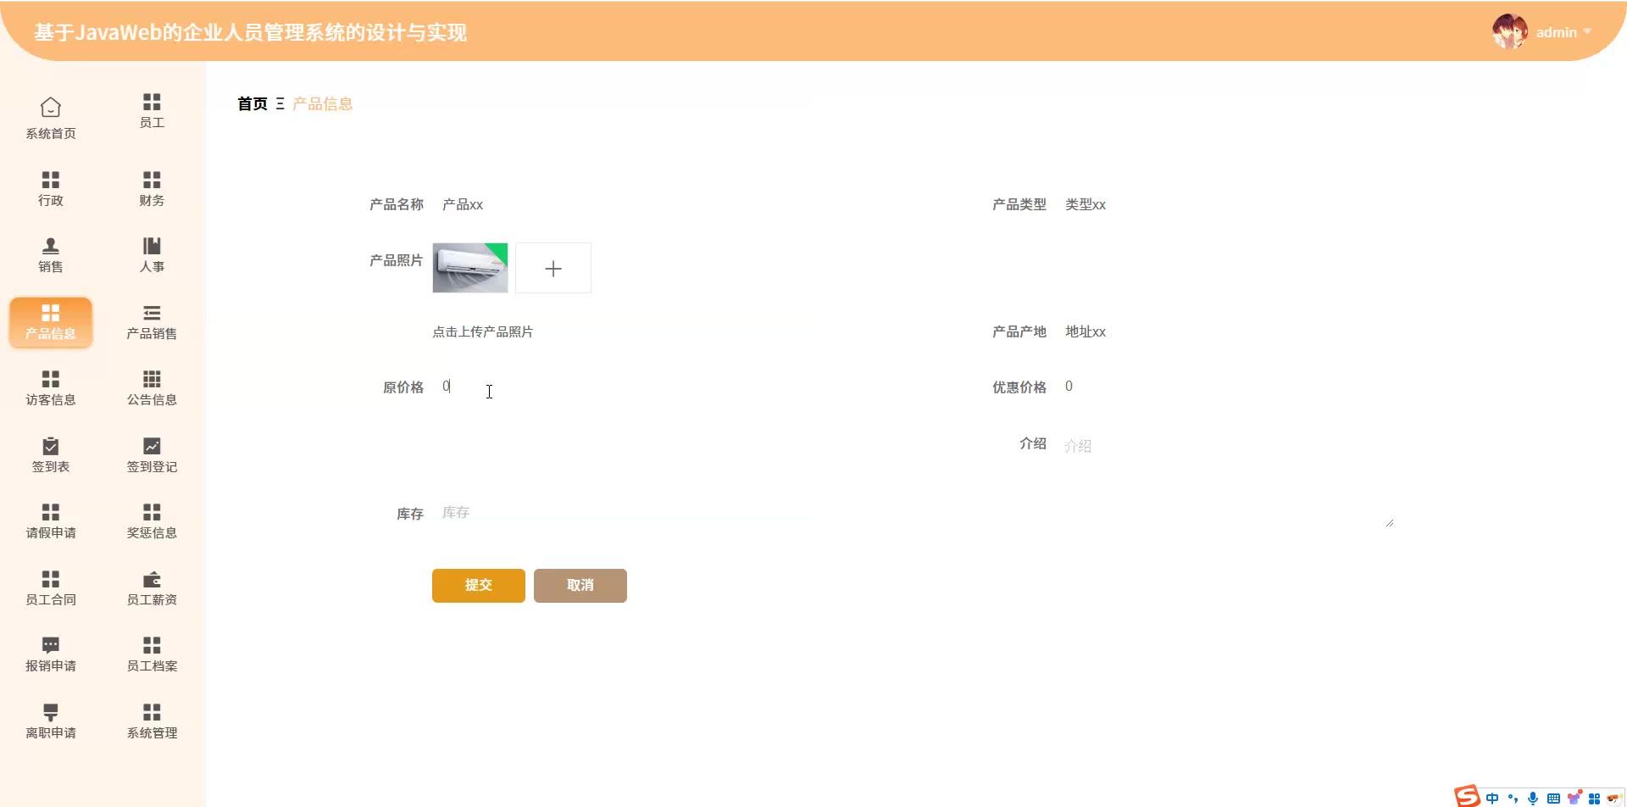Viewport: 1627px width, 807px height.
Task: Click the air conditioner product thumbnail
Action: (470, 268)
